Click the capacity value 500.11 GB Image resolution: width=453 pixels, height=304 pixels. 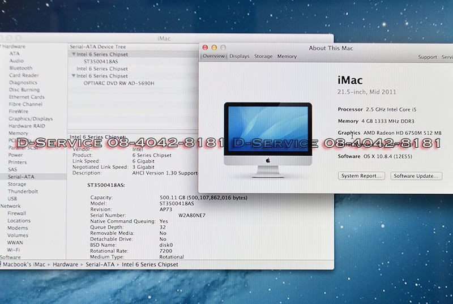[203, 198]
